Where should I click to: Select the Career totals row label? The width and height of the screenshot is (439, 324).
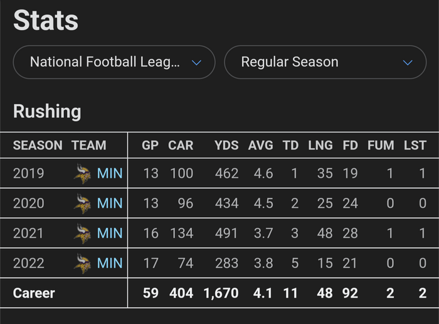click(x=34, y=293)
